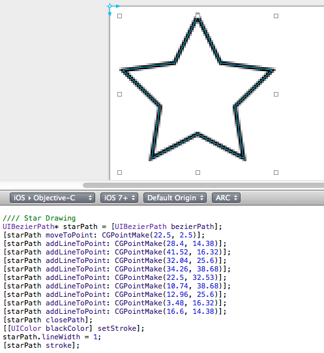
Task: Click the middle-left selection handle of the star
Action: click(120, 95)
